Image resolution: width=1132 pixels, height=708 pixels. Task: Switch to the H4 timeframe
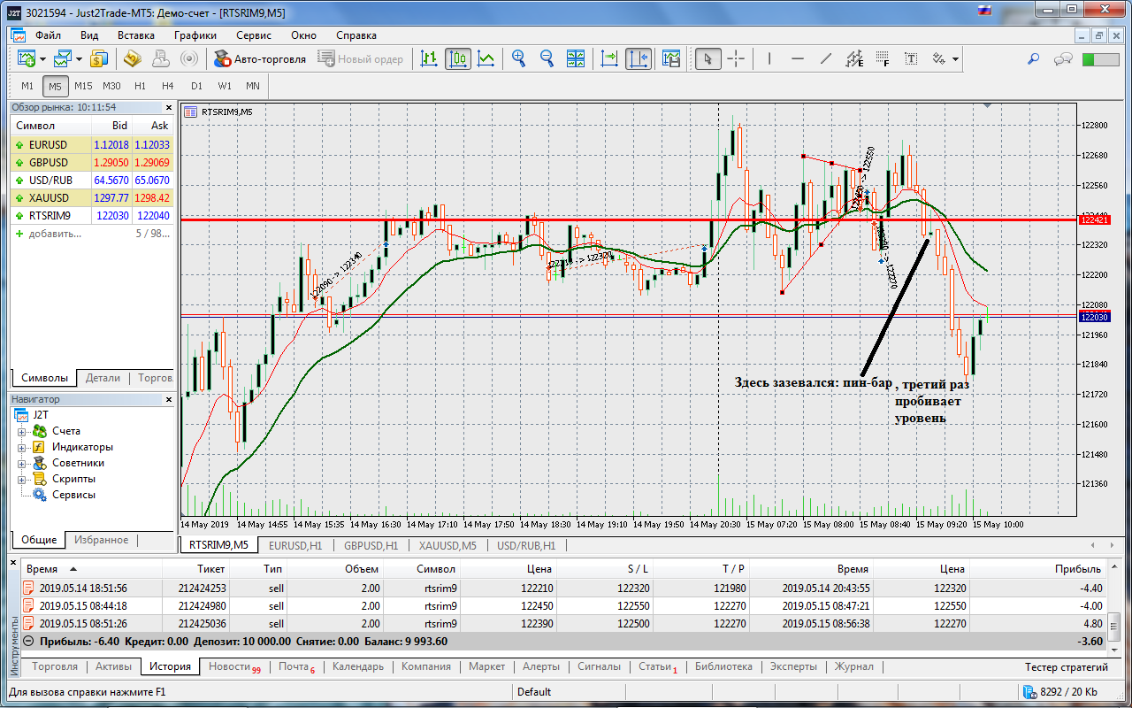tap(168, 86)
